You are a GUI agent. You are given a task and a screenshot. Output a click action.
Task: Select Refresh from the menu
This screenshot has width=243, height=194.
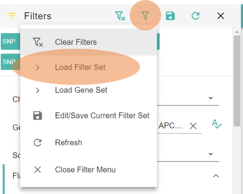point(89,143)
